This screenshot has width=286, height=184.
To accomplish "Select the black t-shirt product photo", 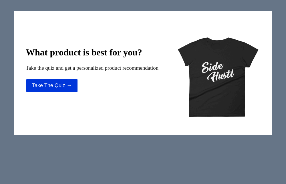I will (x=217, y=77).
